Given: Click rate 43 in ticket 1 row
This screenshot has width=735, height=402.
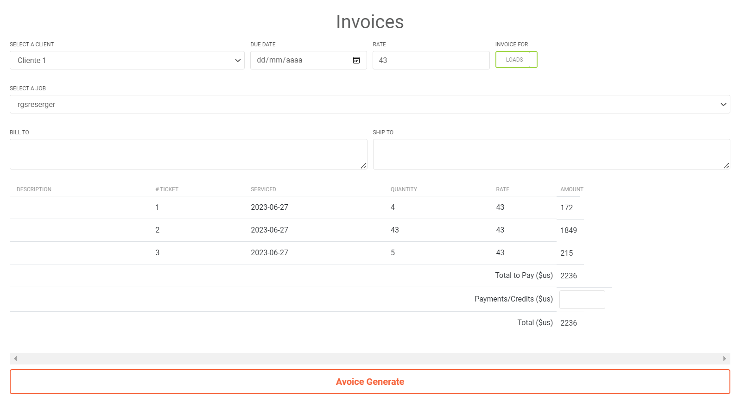Looking at the screenshot, I should tap(500, 207).
